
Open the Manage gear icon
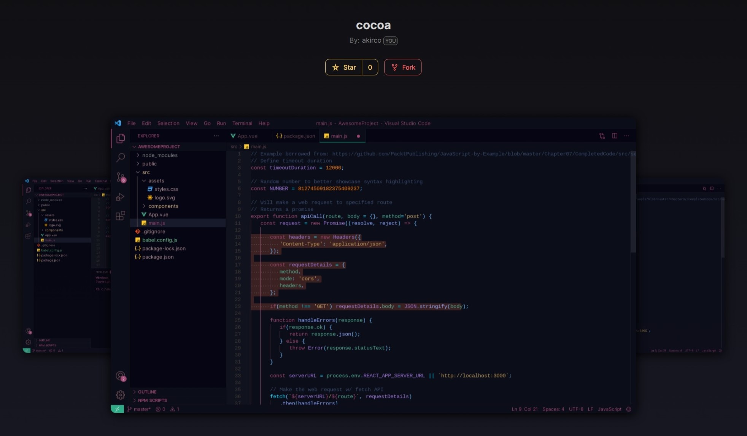click(120, 395)
